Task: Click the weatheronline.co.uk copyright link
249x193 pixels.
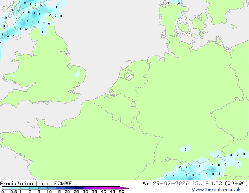Action: click(216, 189)
